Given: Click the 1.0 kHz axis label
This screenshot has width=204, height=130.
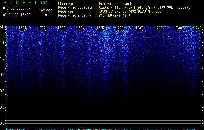Looking at the screenshot, I should click(2, 58).
